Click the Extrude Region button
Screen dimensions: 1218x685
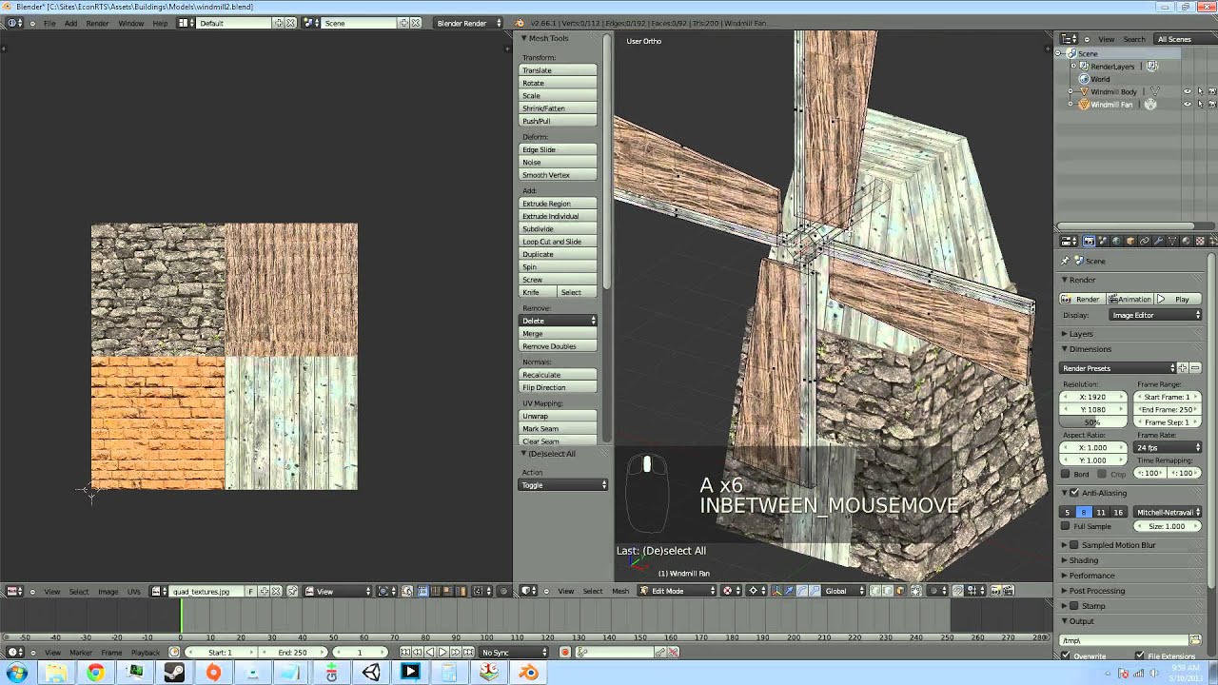click(559, 204)
